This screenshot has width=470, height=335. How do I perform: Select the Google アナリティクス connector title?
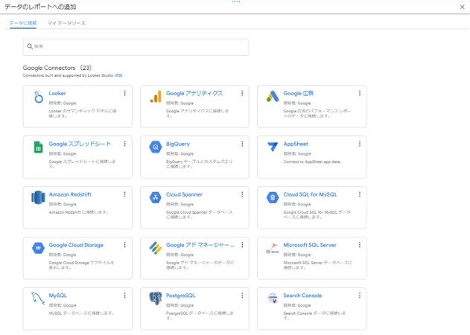click(194, 94)
